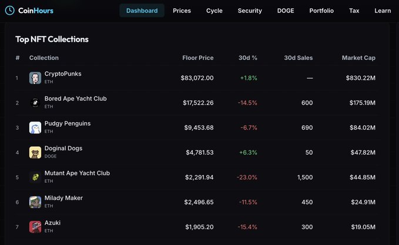Viewport: 399px width, 245px height.
Task: Click the CoinHours brand name
Action: (x=36, y=11)
